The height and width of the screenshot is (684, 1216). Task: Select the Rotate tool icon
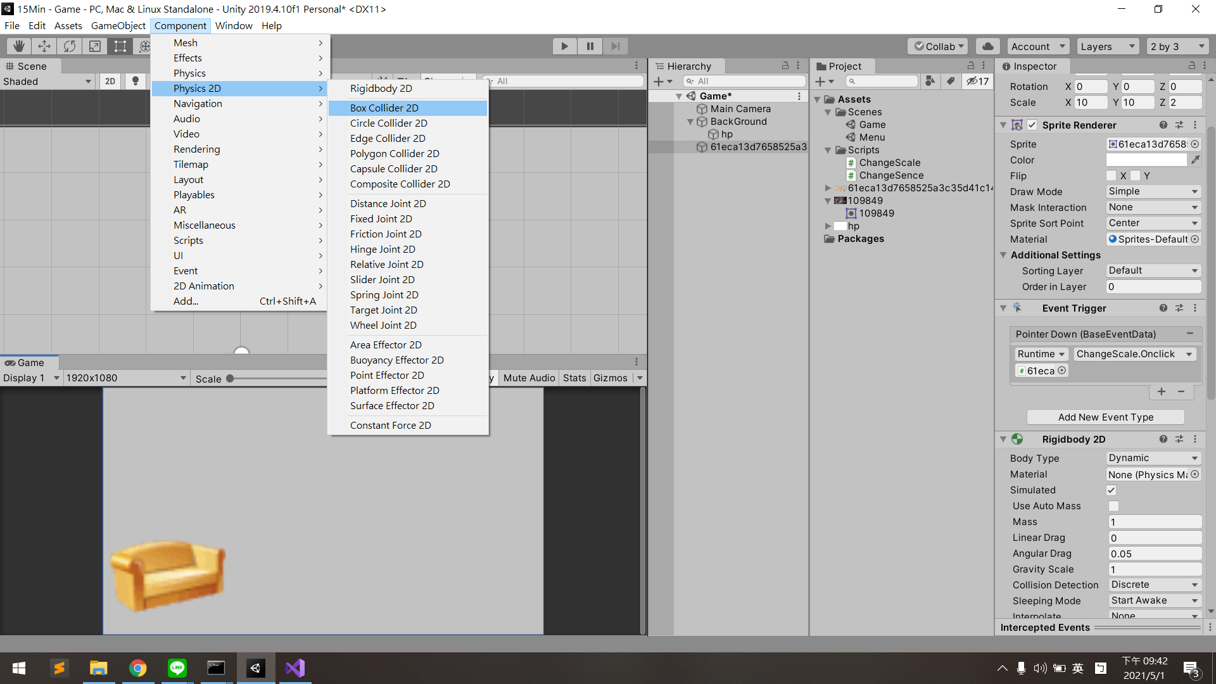(x=70, y=46)
